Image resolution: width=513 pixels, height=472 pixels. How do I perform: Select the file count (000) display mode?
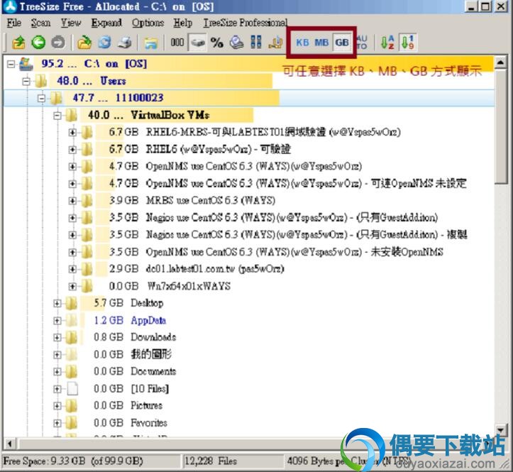[x=177, y=43]
